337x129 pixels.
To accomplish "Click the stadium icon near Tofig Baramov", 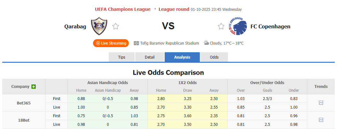I will pyautogui.click(x=136, y=43).
